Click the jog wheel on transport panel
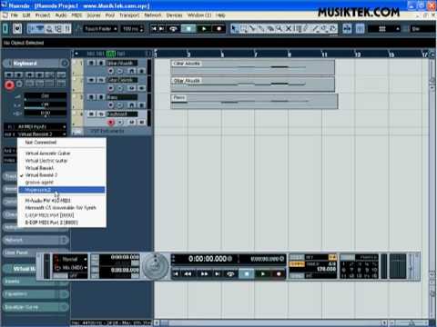Screen dimensions: 437x327 coord(156,266)
